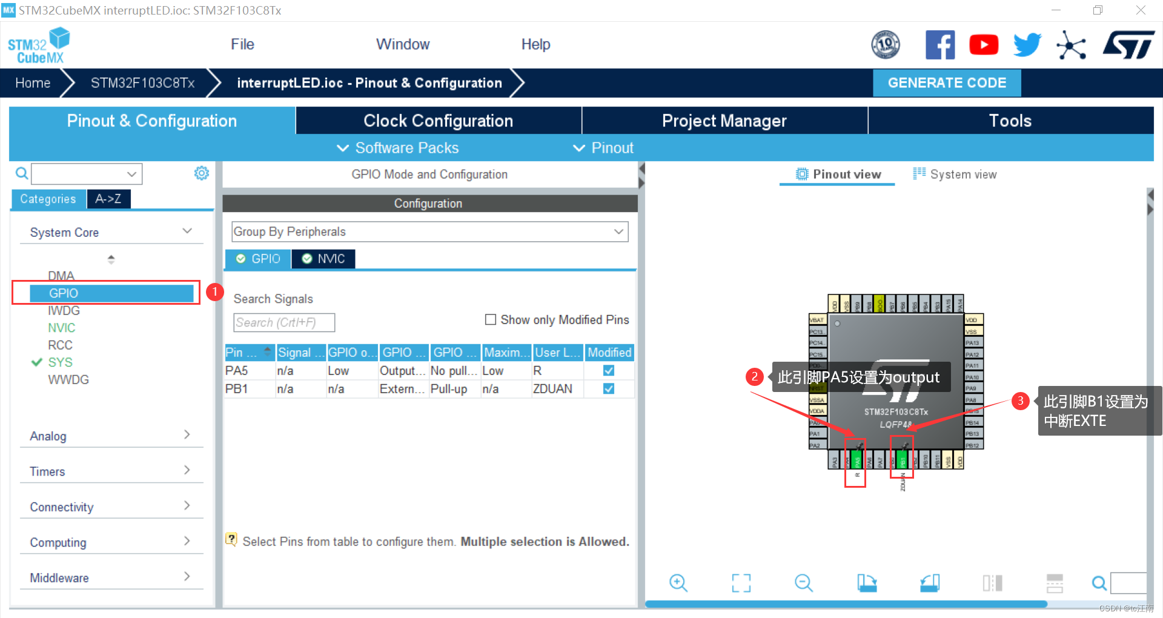Switch to System view

955,174
